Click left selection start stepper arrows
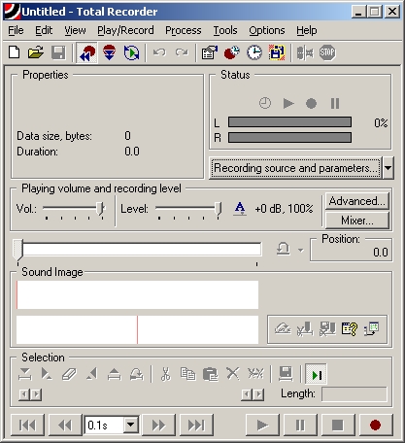Viewport: 405px width, 443px height. point(30,394)
